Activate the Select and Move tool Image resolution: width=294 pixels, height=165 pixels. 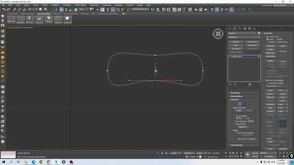[61, 9]
